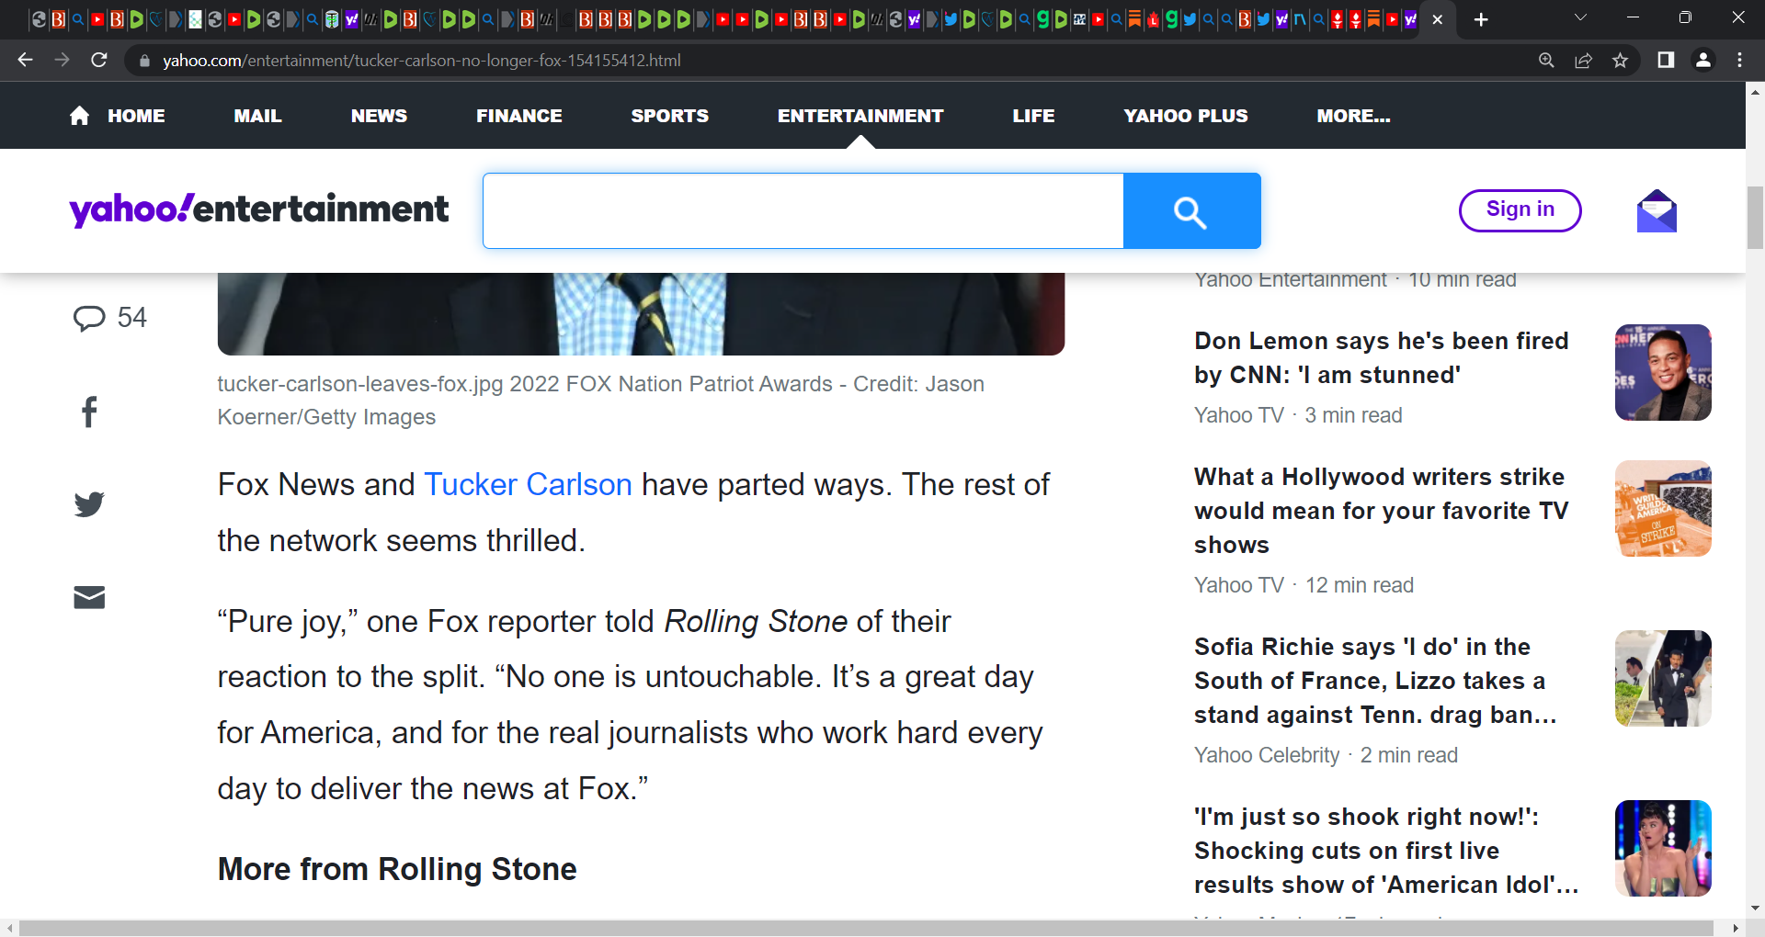Click Don Lemon story thumbnail
The width and height of the screenshot is (1765, 937).
pyautogui.click(x=1663, y=372)
